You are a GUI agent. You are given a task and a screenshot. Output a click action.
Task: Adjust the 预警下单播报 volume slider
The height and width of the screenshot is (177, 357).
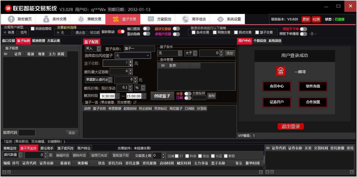click(x=313, y=34)
